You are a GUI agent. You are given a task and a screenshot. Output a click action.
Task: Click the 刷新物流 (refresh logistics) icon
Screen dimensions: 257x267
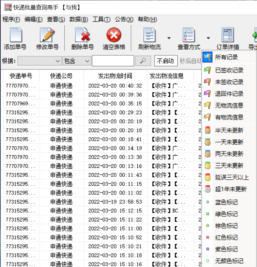point(150,35)
